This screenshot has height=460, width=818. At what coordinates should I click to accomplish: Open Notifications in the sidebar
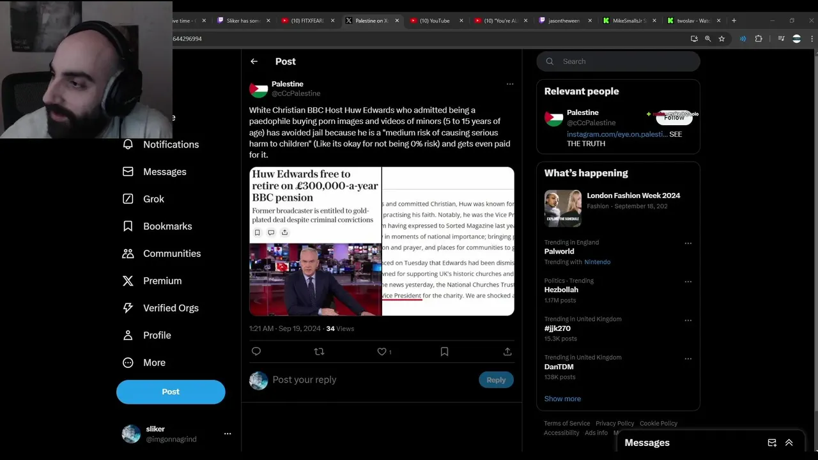click(160, 144)
